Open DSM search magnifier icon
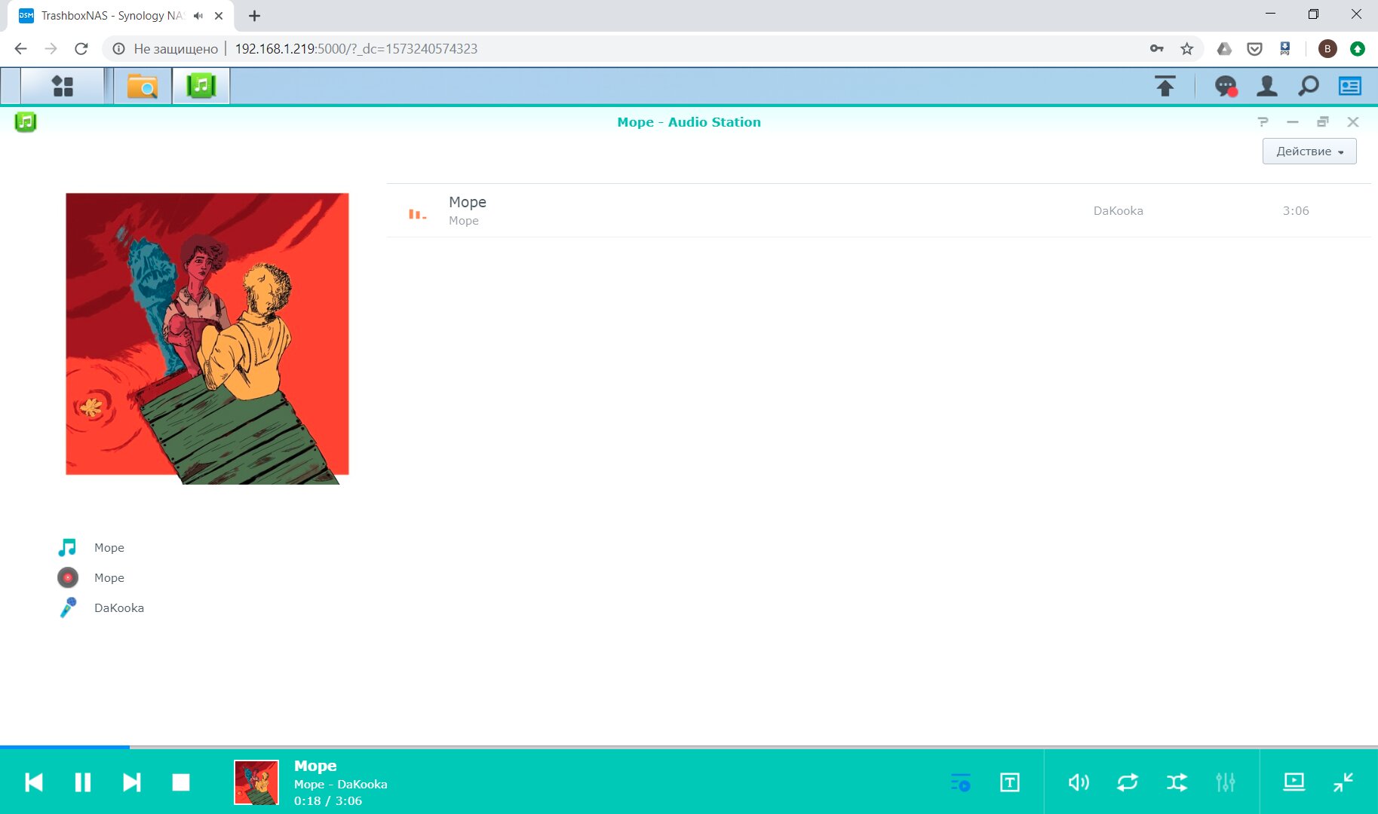The width and height of the screenshot is (1378, 814). (1309, 87)
